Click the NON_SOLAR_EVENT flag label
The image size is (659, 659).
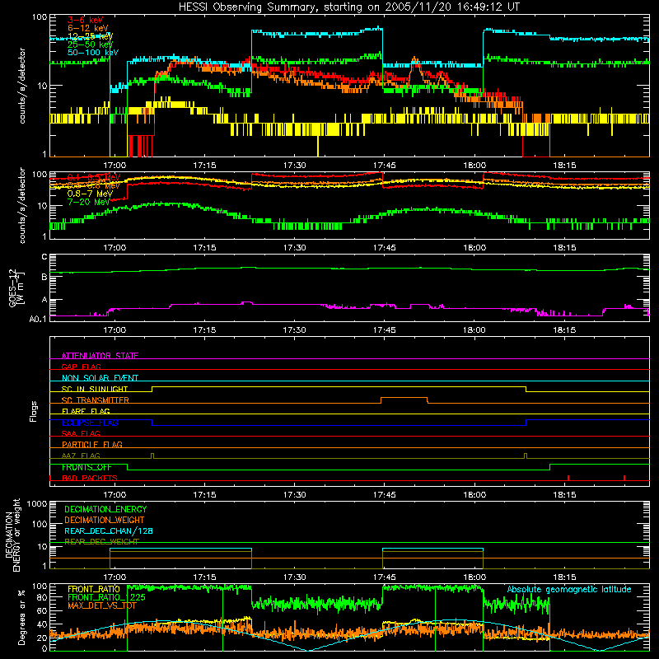tap(100, 378)
